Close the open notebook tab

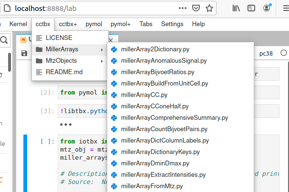[111, 40]
